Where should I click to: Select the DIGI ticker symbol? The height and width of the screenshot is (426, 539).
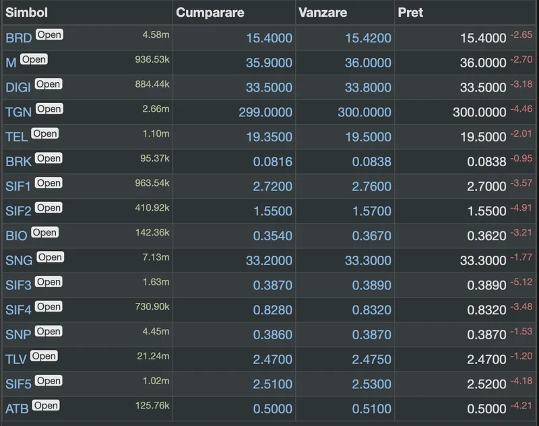(x=18, y=87)
